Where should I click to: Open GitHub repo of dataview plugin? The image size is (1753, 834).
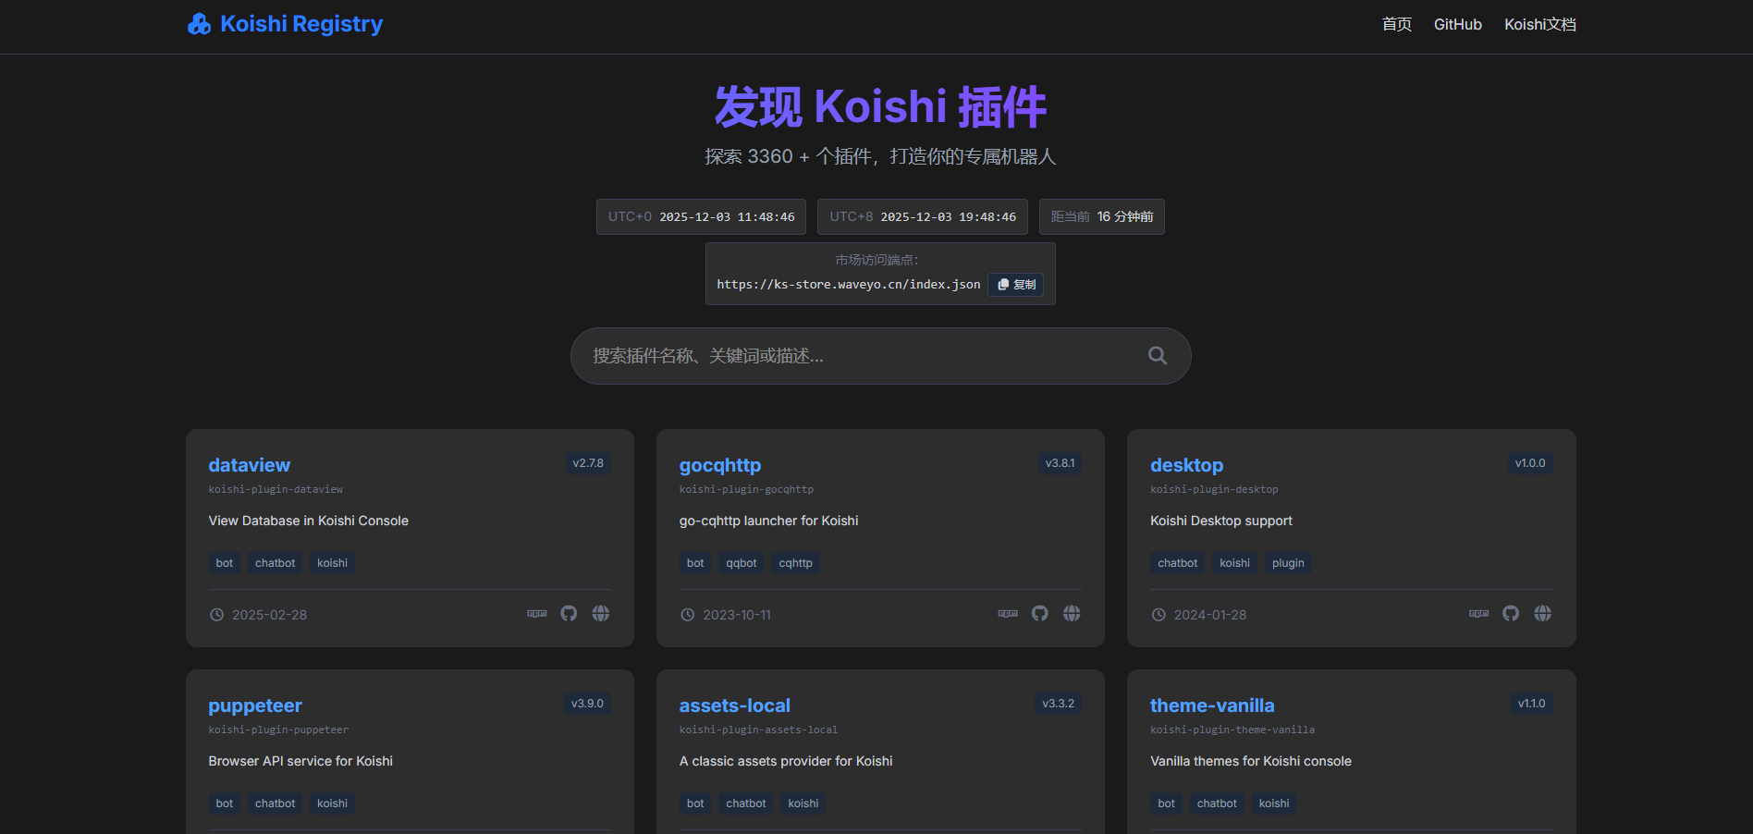569,614
